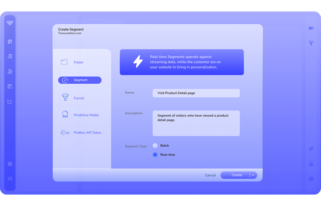Click the audience profiles icon in left sidebar
Screen dimensions: 321x206
[x=10, y=71]
